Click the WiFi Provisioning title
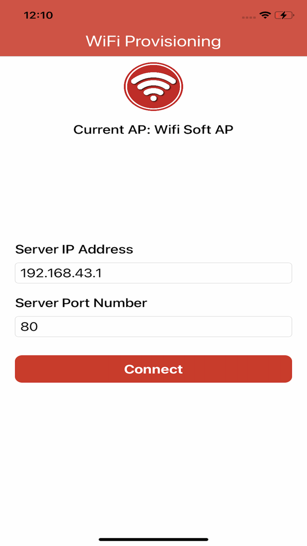307x546 pixels. (x=153, y=41)
